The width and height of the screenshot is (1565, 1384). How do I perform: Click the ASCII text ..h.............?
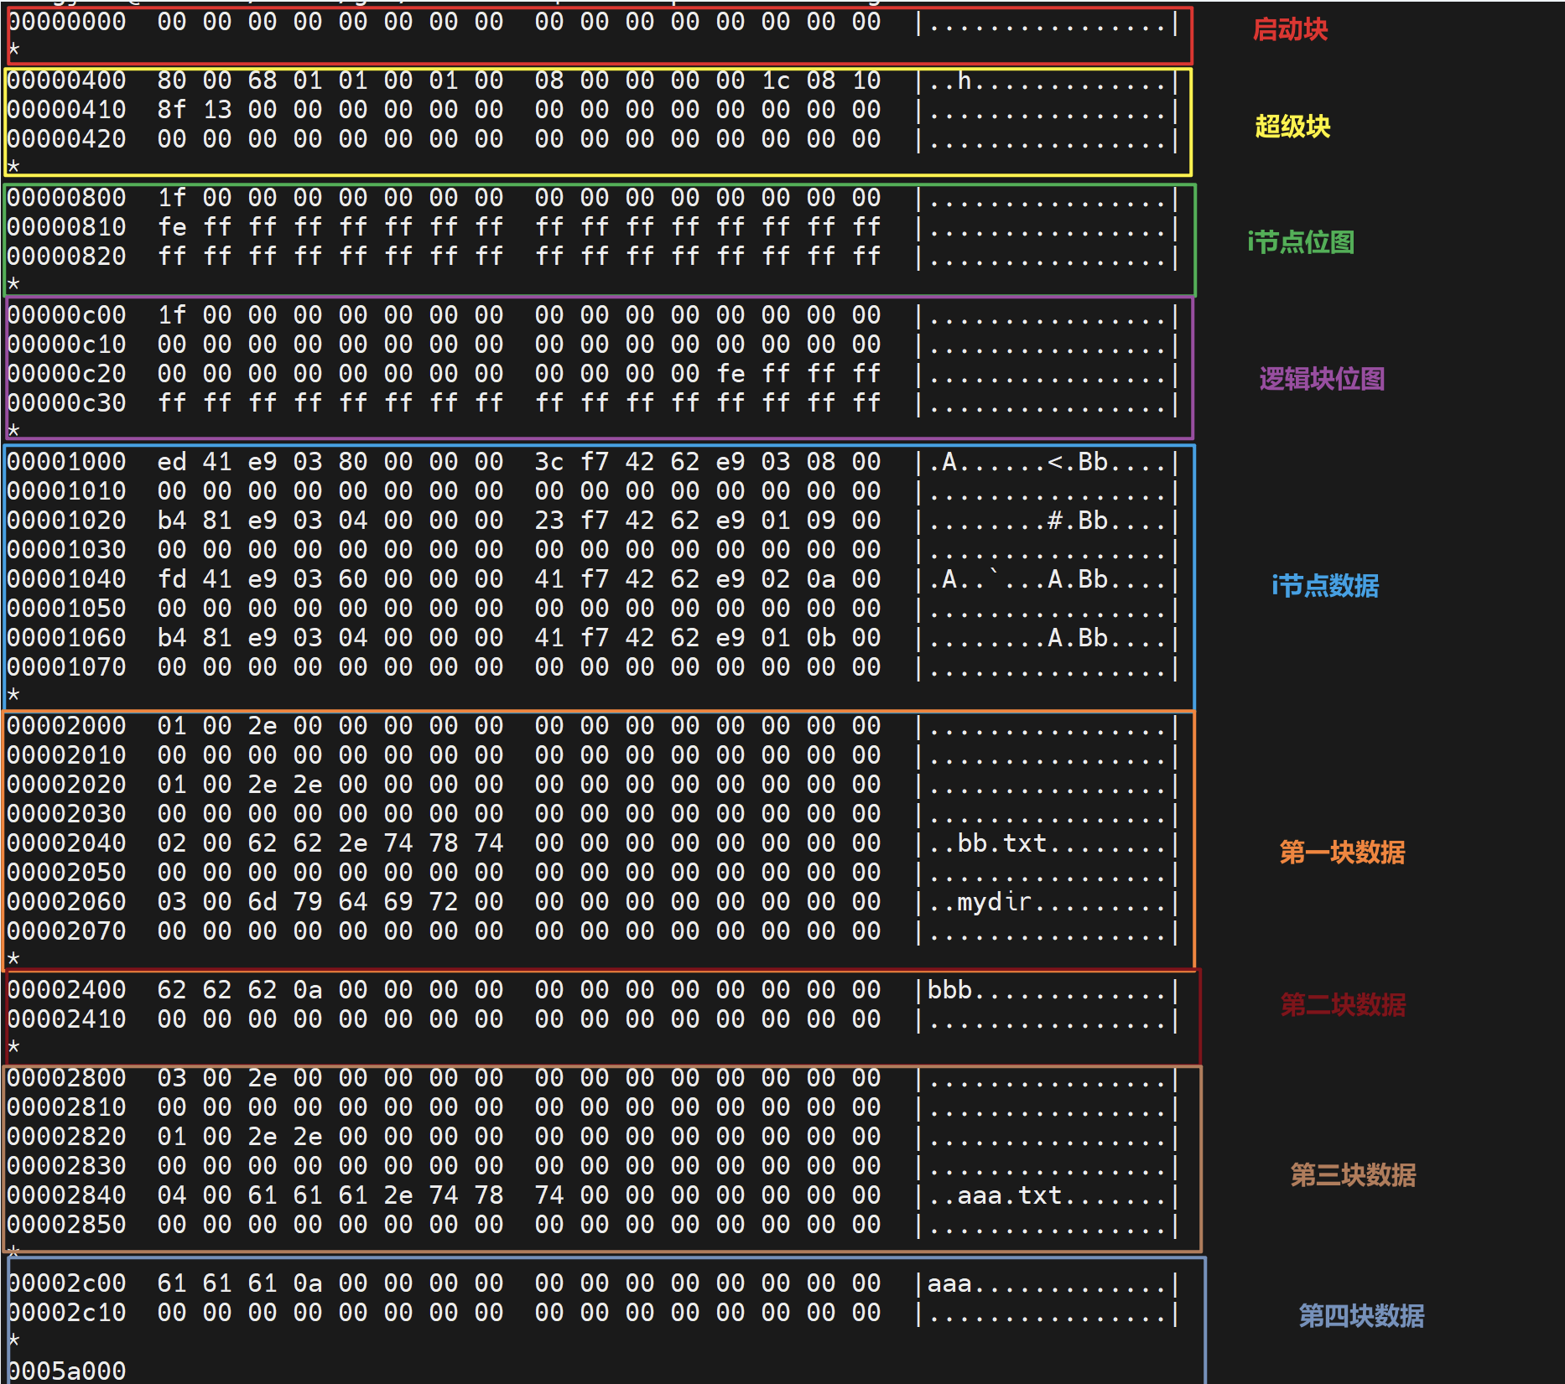coord(949,80)
